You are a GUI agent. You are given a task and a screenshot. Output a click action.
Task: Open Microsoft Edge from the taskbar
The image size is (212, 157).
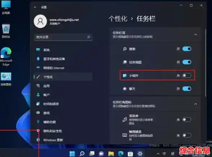click(x=121, y=154)
